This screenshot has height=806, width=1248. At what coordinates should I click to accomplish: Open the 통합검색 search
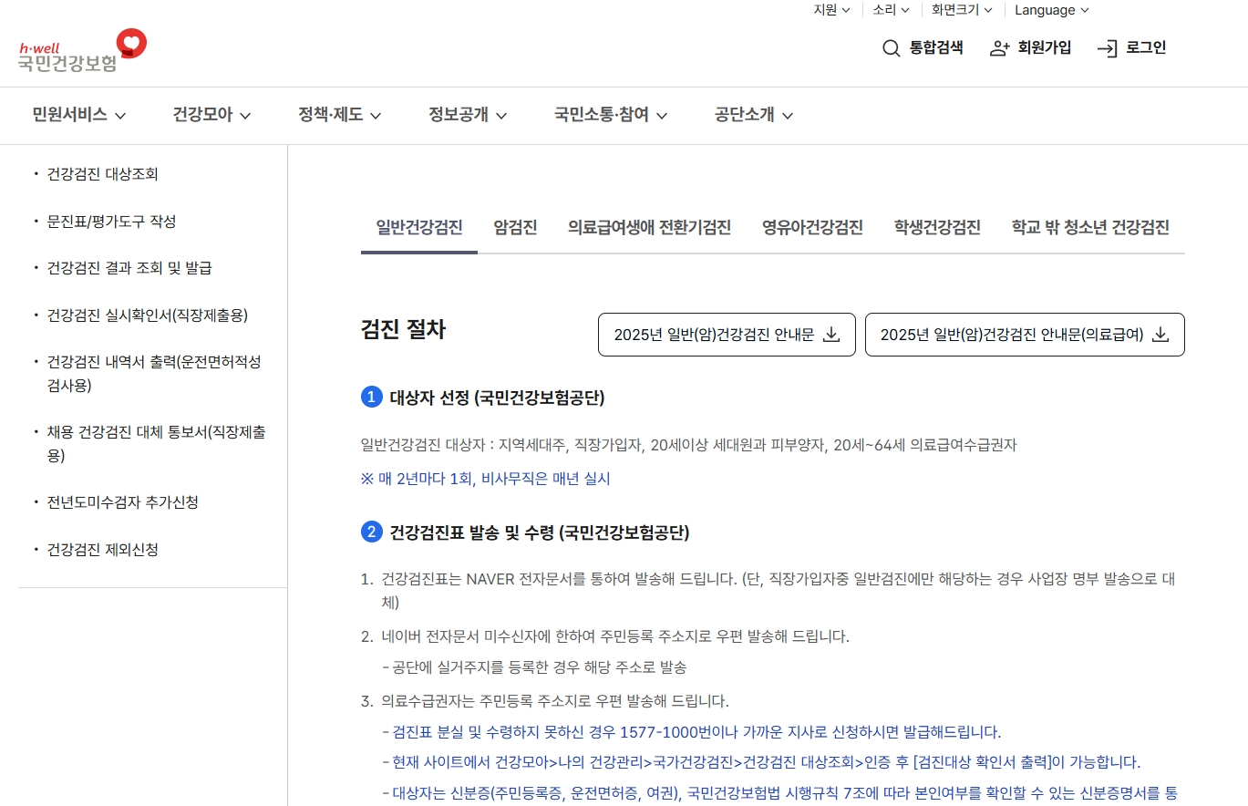coord(923,47)
